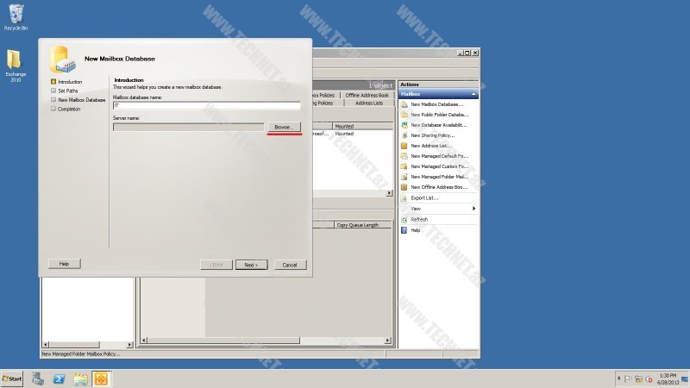
Task: Click the Refresh action icon
Action: pyautogui.click(x=404, y=220)
